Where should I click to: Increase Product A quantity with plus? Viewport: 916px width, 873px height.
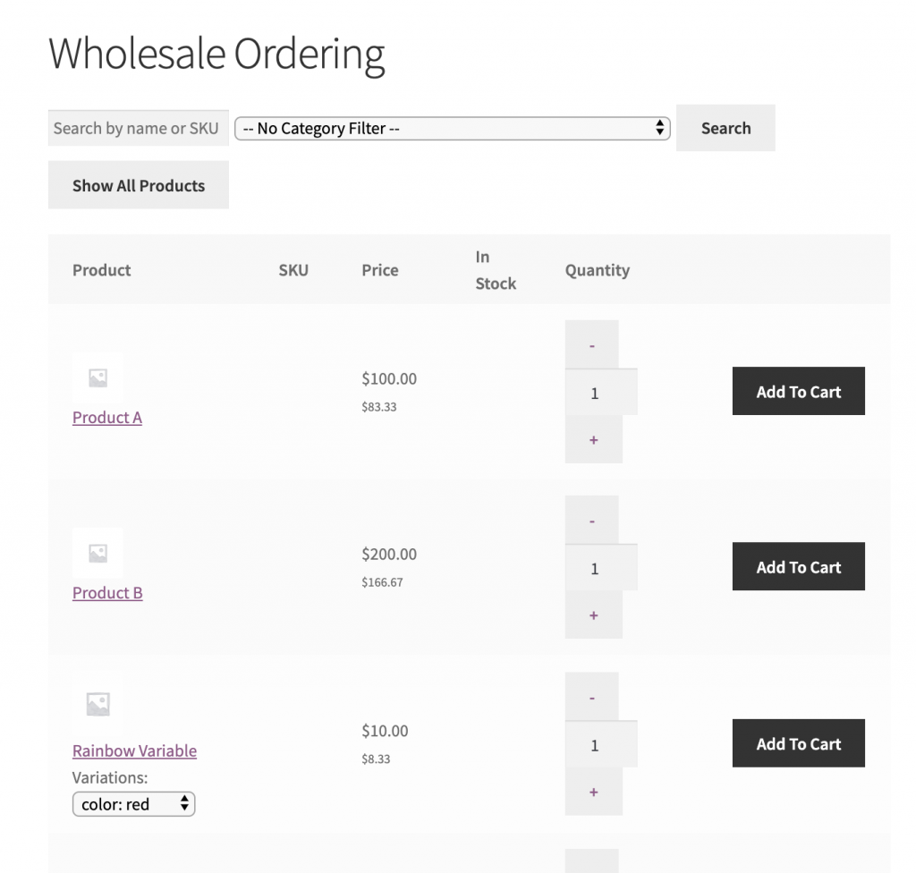tap(593, 440)
